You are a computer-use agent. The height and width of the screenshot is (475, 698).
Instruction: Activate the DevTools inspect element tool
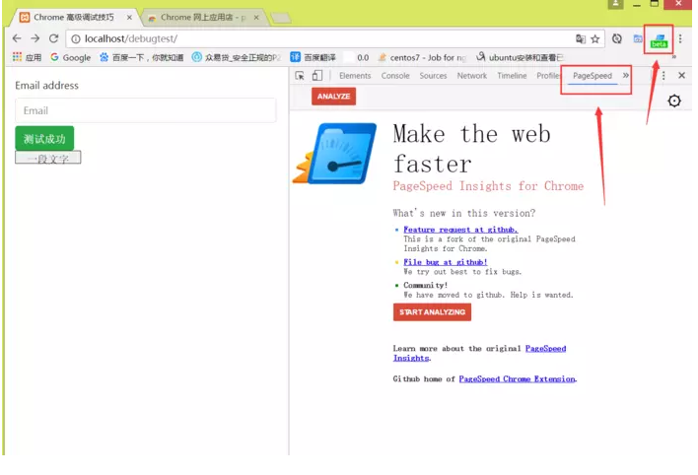pos(300,76)
